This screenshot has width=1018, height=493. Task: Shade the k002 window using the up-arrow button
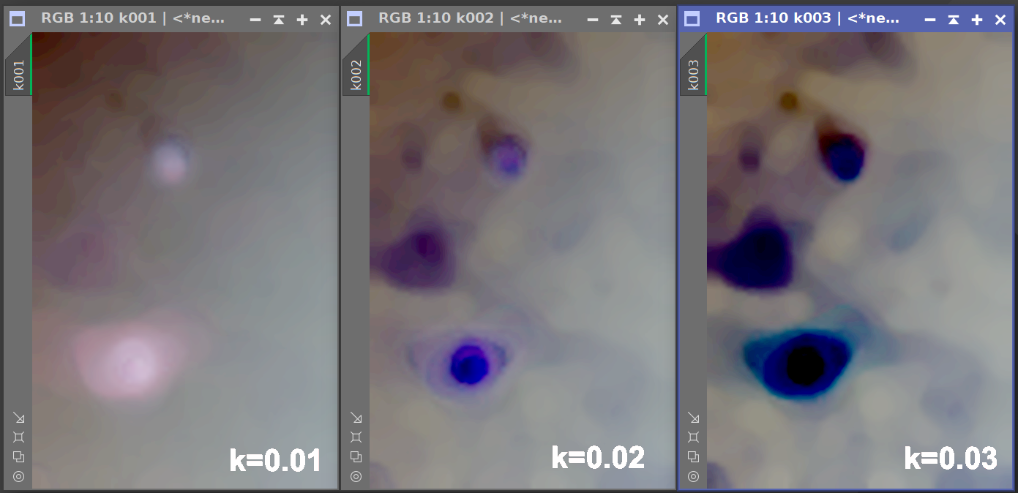616,20
